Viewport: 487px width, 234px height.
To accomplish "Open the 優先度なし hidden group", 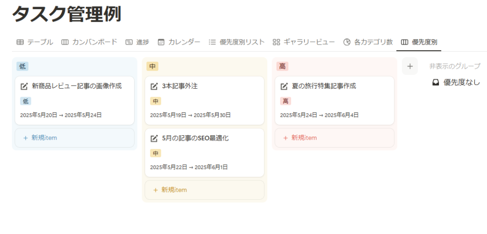I will (456, 83).
